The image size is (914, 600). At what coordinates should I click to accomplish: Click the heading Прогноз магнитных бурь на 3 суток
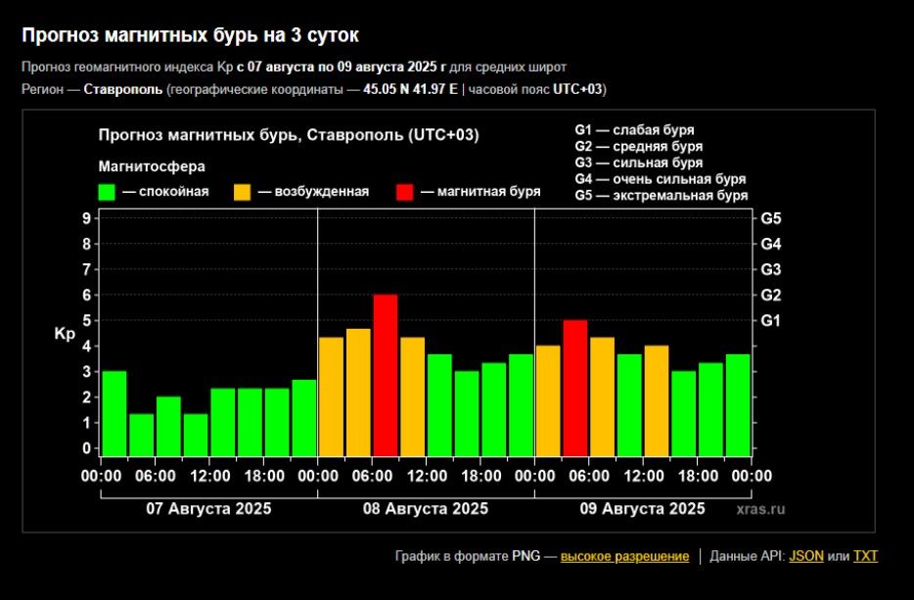pos(190,35)
